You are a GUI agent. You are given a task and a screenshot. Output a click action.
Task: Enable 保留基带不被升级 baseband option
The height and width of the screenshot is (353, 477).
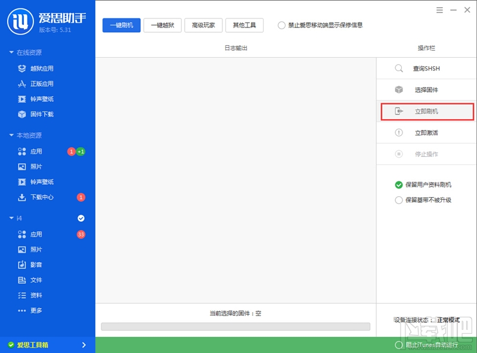click(x=399, y=200)
